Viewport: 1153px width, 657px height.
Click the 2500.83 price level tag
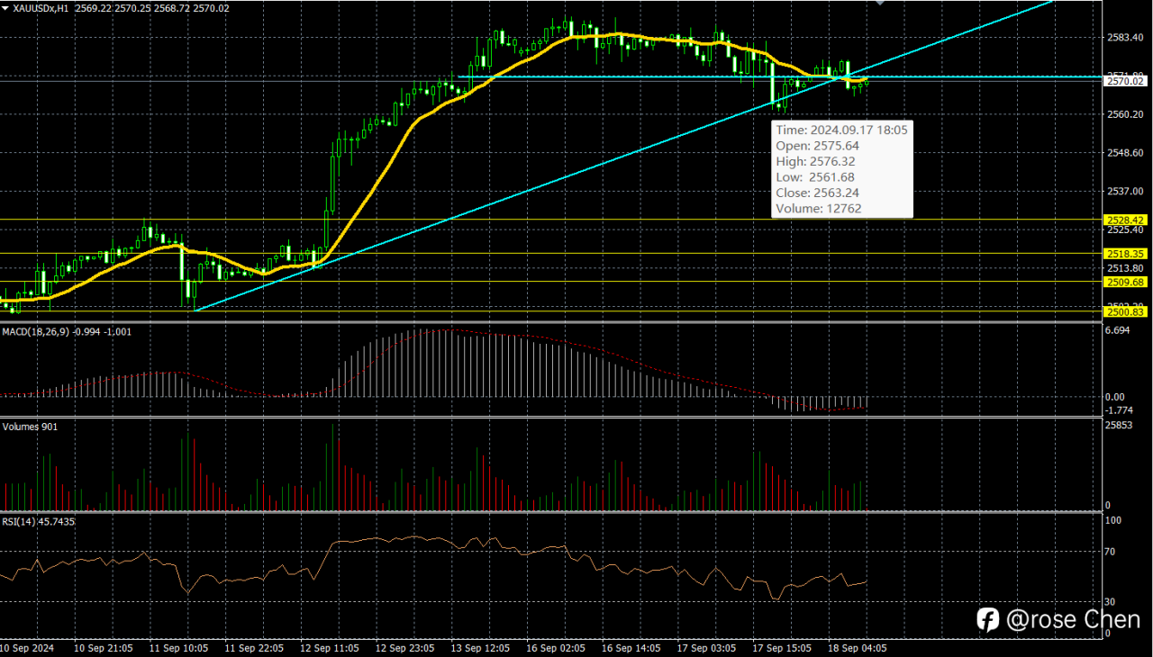pyautogui.click(x=1125, y=311)
